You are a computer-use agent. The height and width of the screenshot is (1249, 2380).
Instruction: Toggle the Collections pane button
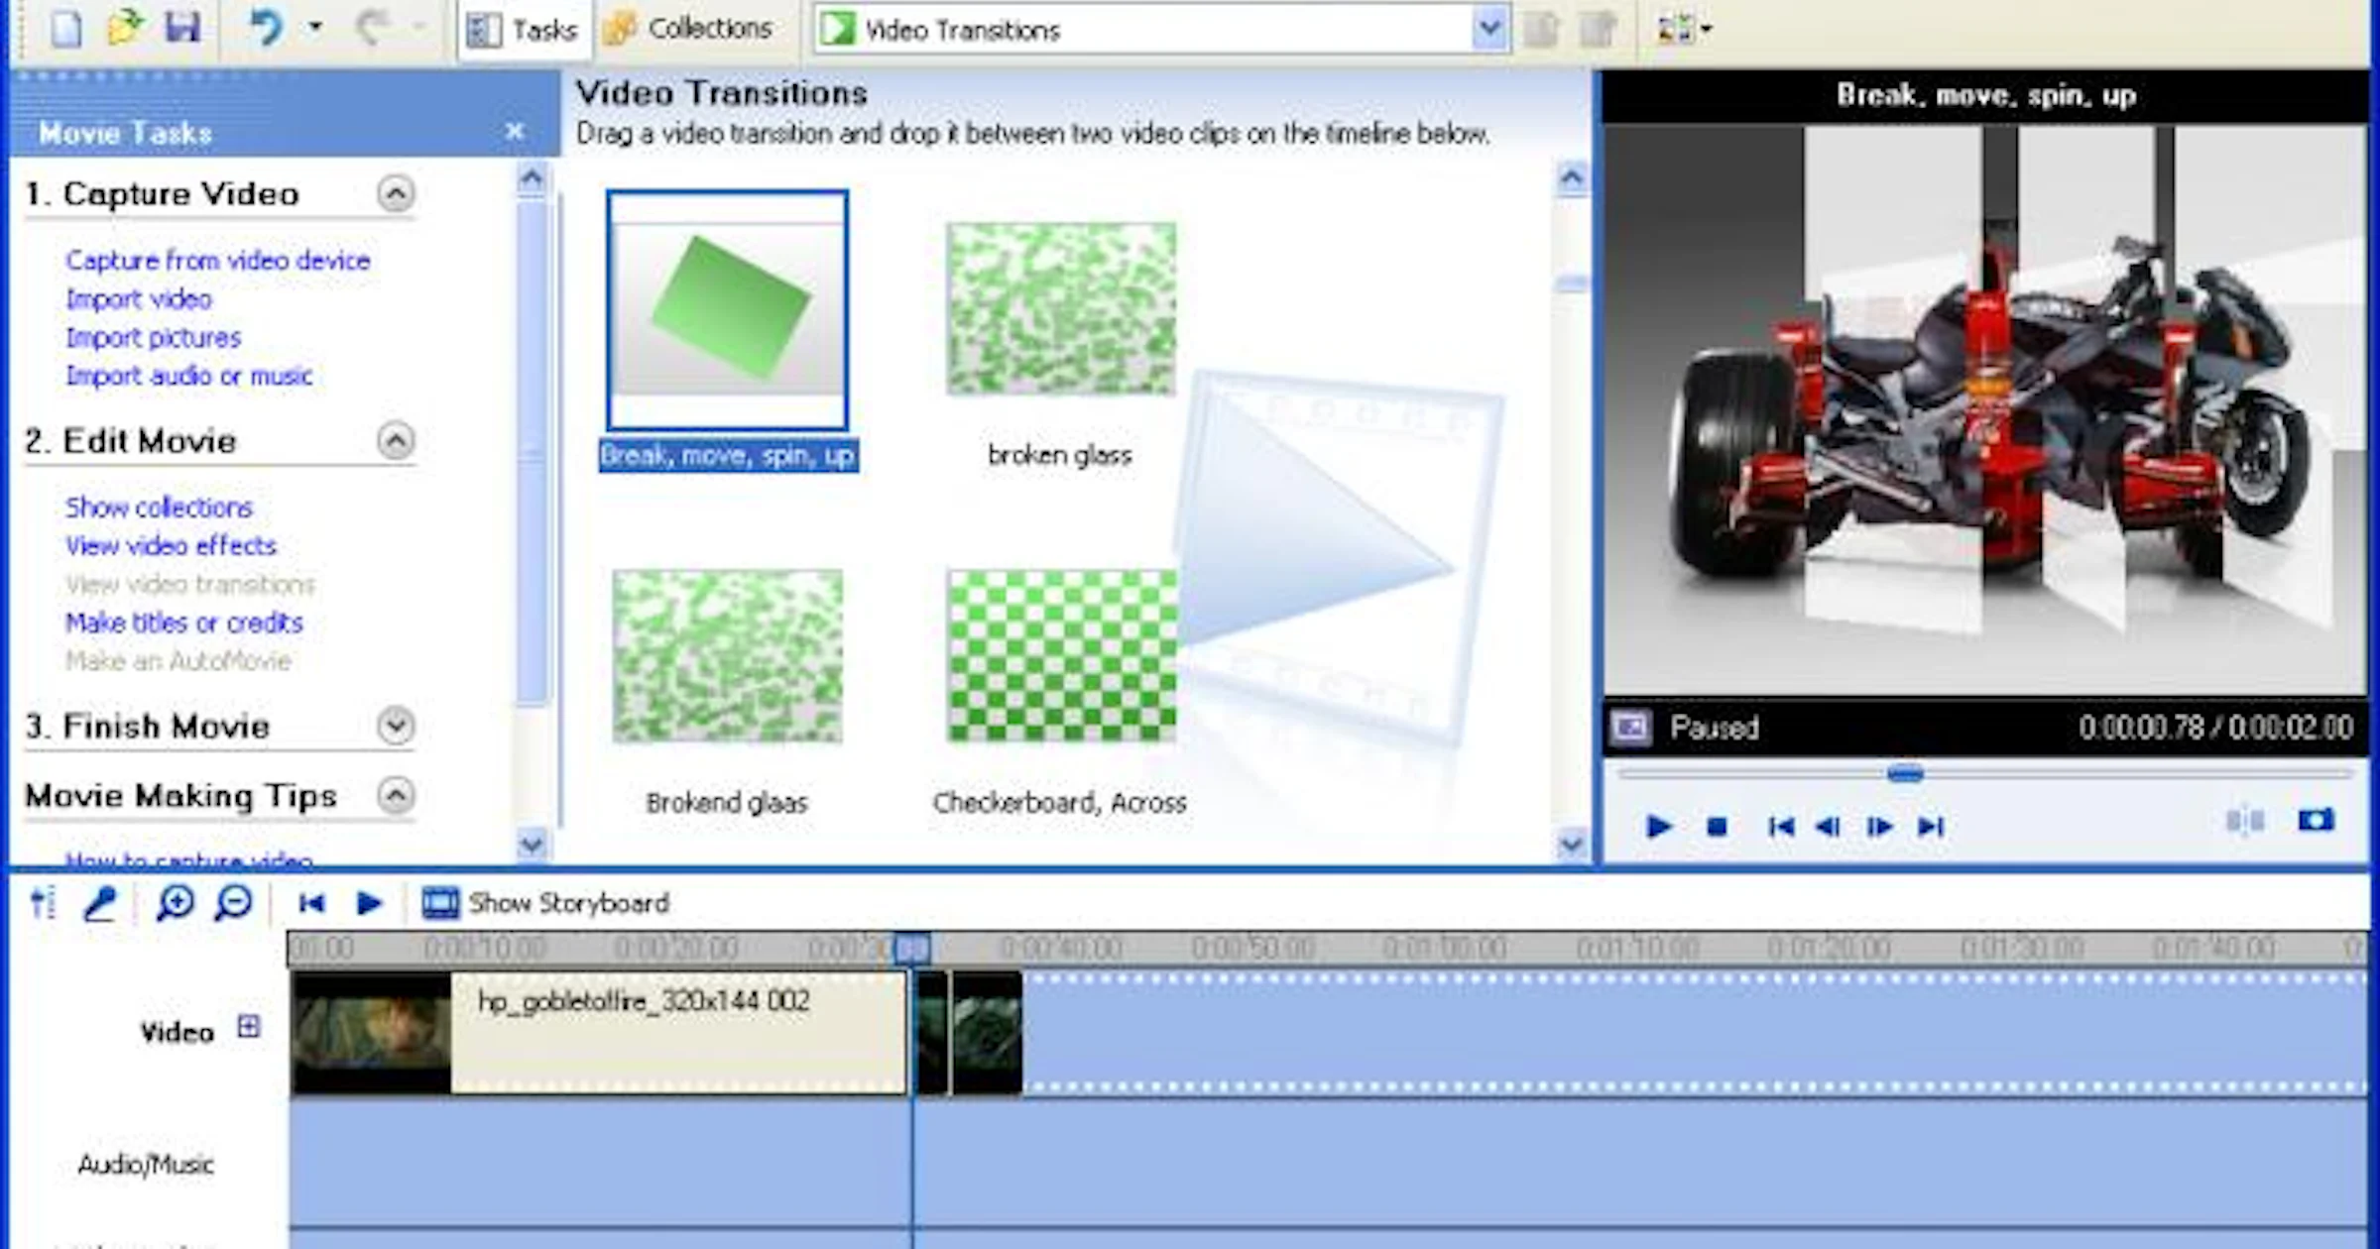pyautogui.click(x=688, y=30)
